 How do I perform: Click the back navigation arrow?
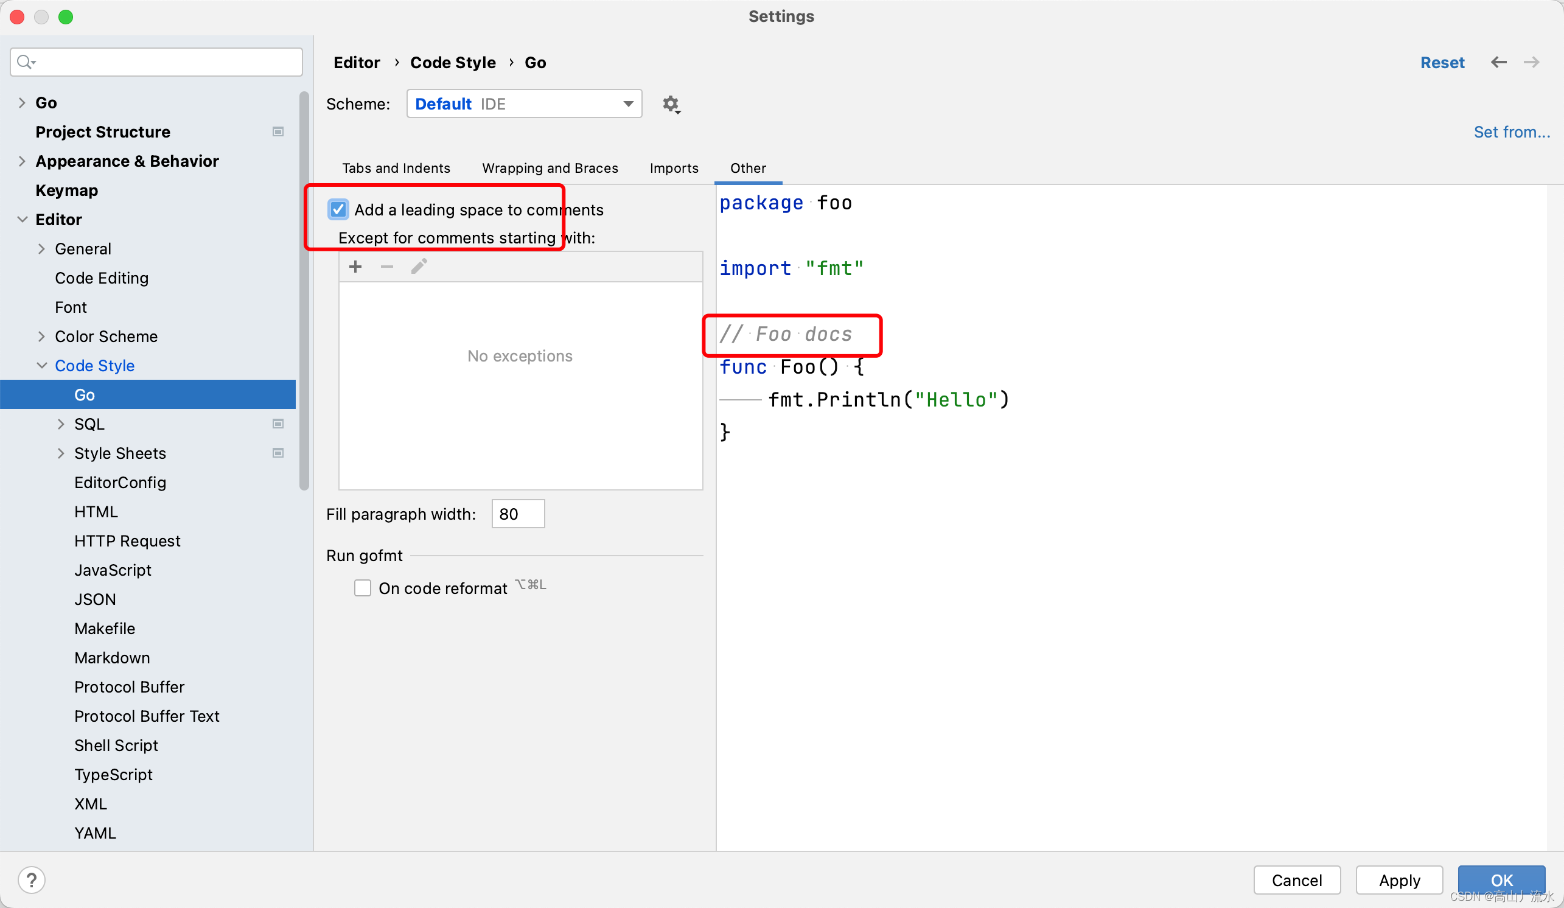click(x=1498, y=62)
